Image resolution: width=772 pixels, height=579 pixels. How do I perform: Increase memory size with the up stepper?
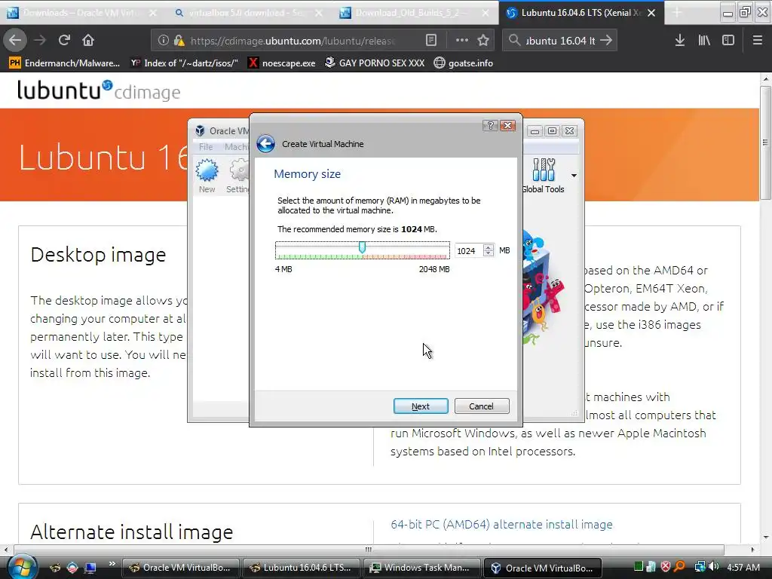pos(489,247)
